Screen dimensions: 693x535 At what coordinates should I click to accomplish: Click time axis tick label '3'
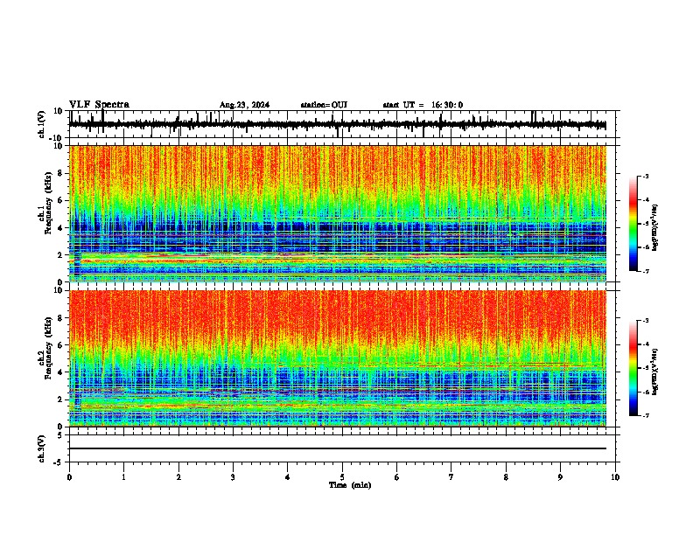233,476
